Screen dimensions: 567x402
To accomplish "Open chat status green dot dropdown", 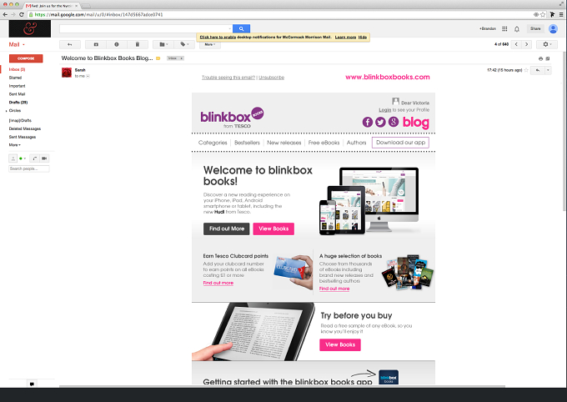I will pos(23,158).
